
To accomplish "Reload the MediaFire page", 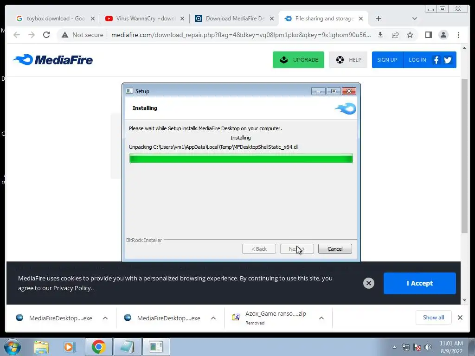I will (x=46, y=35).
